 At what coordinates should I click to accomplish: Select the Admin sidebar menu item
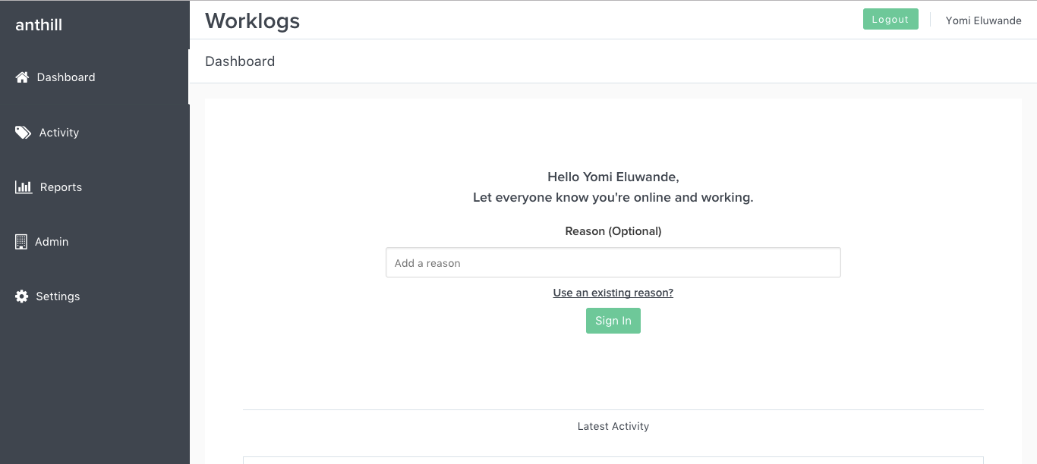point(94,242)
